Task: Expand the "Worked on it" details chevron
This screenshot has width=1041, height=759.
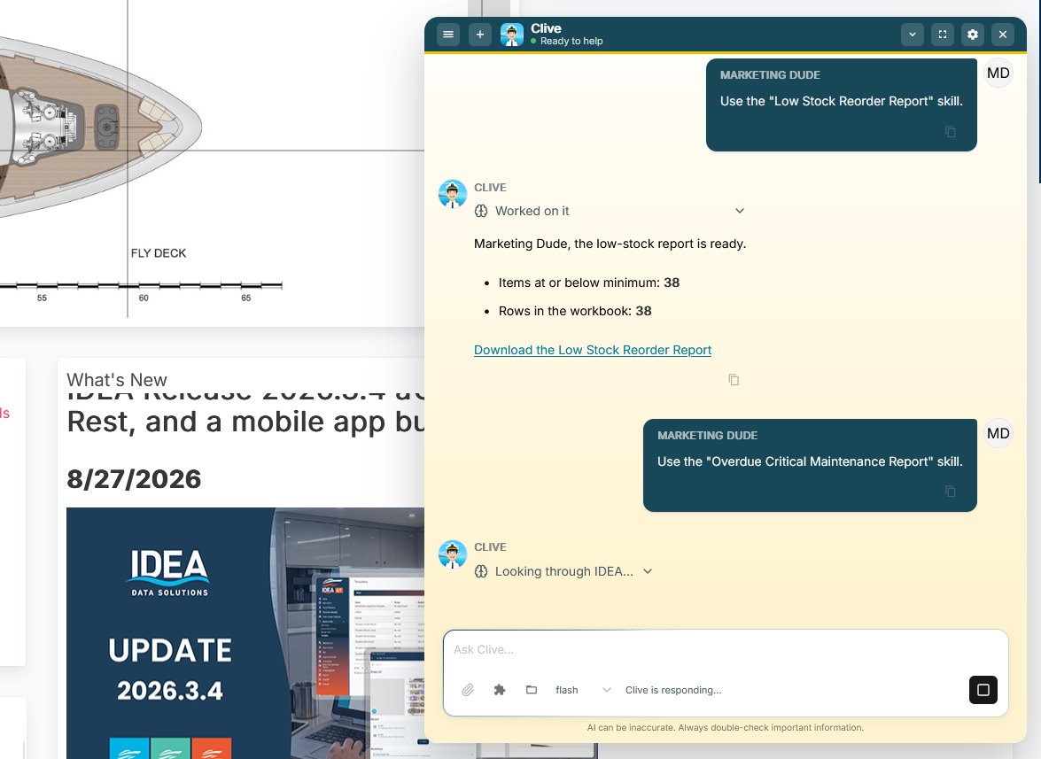Action: click(x=740, y=211)
